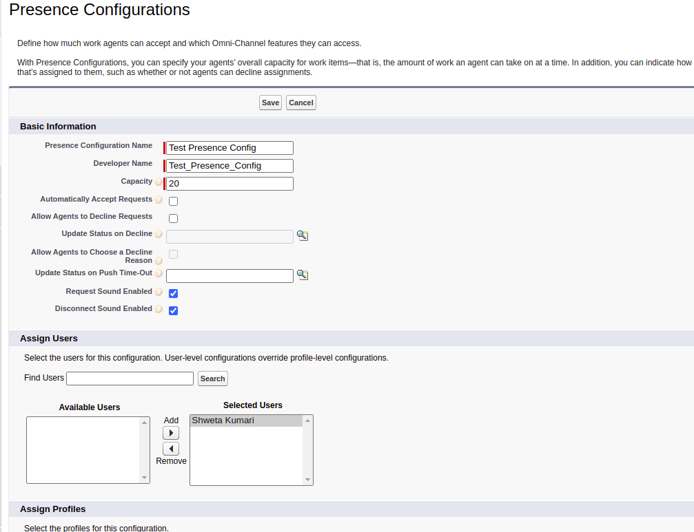Enable Automatically Accept Requests checkbox
Screen dimensions: 694x532
coord(174,202)
